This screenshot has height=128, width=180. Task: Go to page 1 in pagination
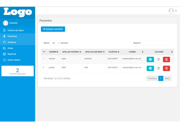(x=161, y=79)
